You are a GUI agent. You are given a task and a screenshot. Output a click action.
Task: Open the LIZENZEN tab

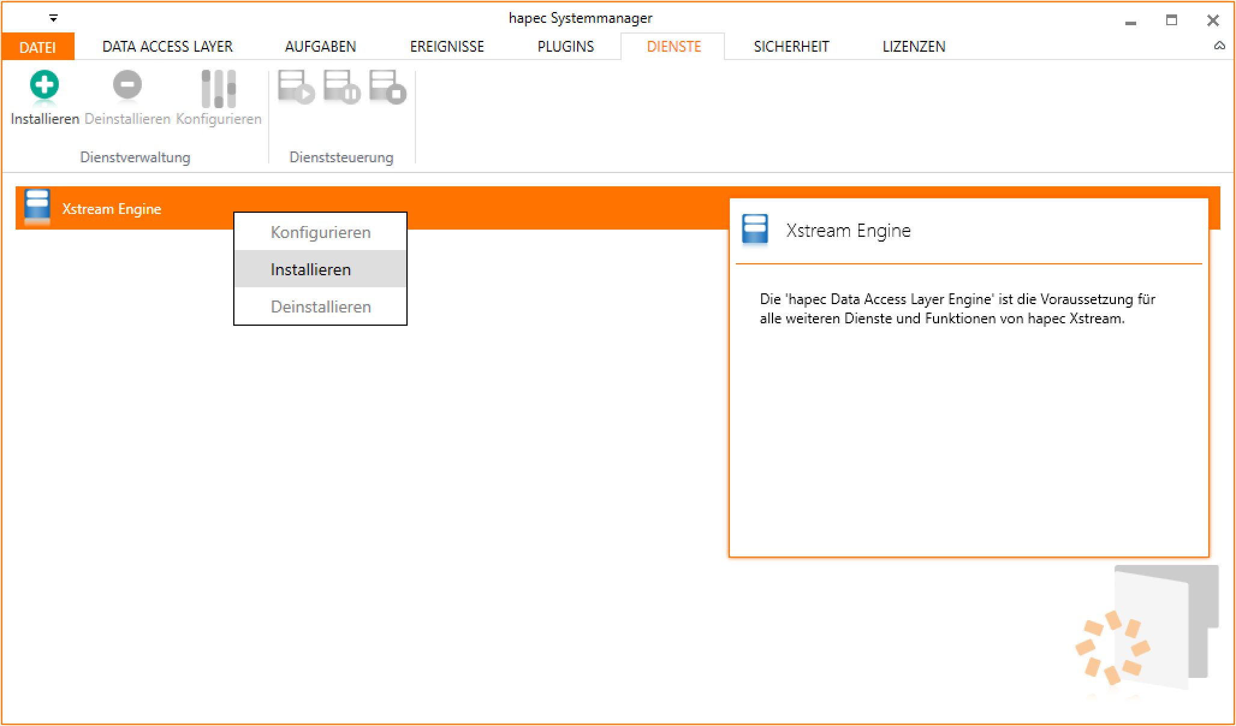click(x=914, y=47)
